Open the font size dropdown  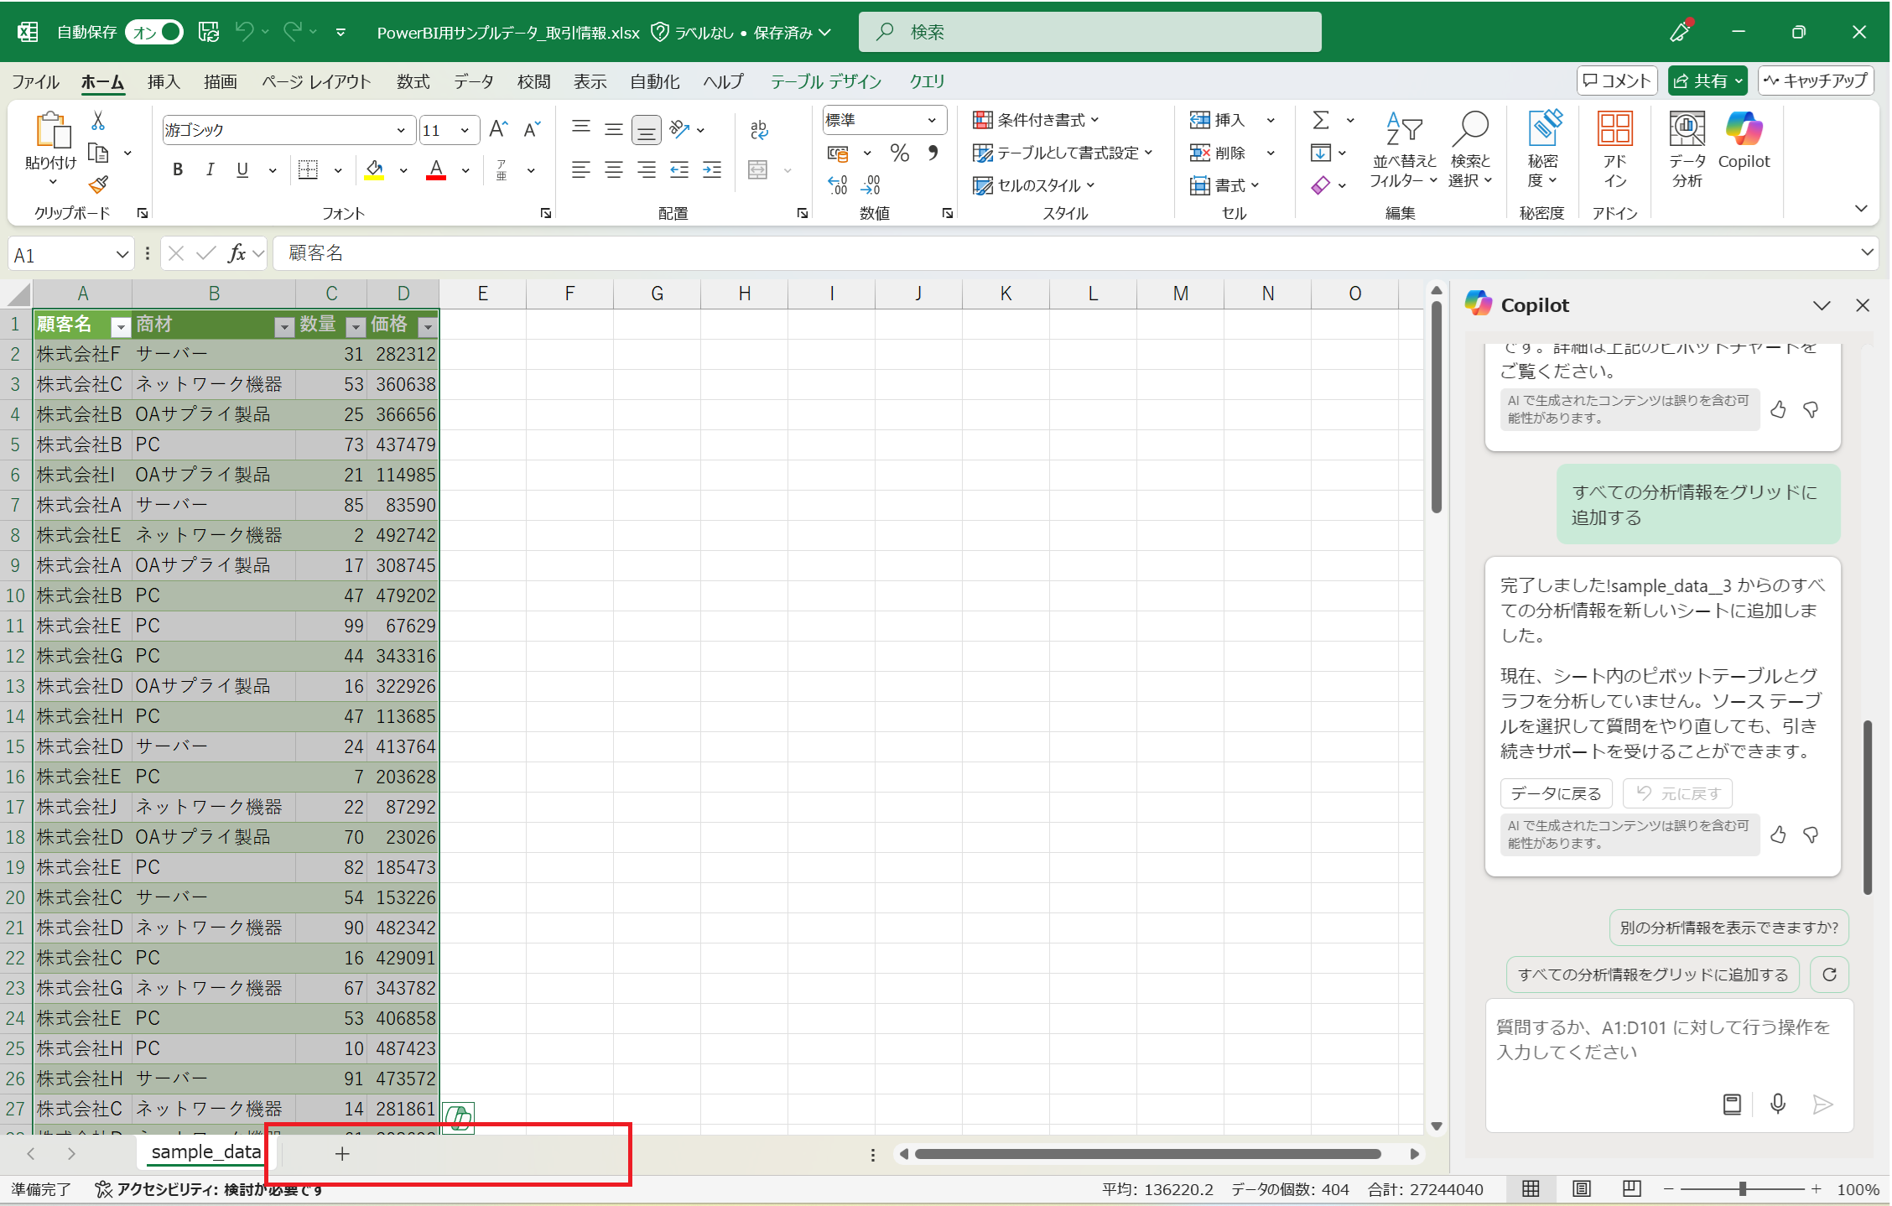tap(465, 130)
